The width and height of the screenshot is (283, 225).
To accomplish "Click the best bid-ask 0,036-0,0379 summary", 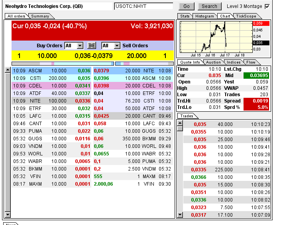I will point(94,56).
